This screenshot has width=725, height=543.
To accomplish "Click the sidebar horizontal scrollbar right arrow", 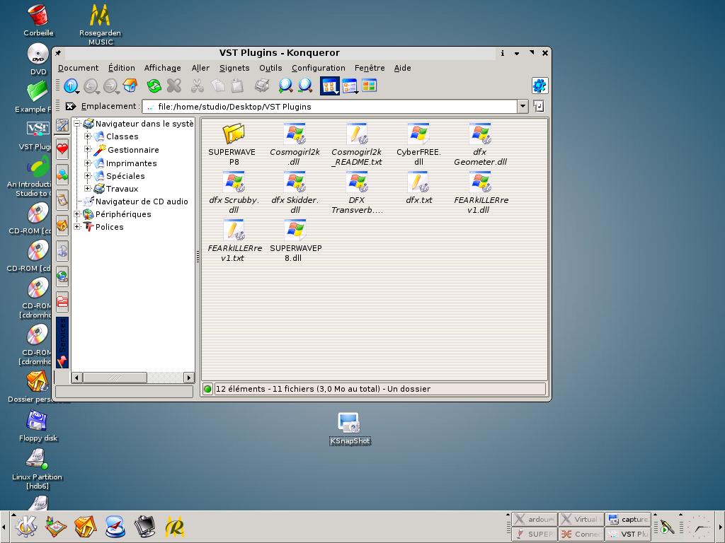I will coord(189,378).
